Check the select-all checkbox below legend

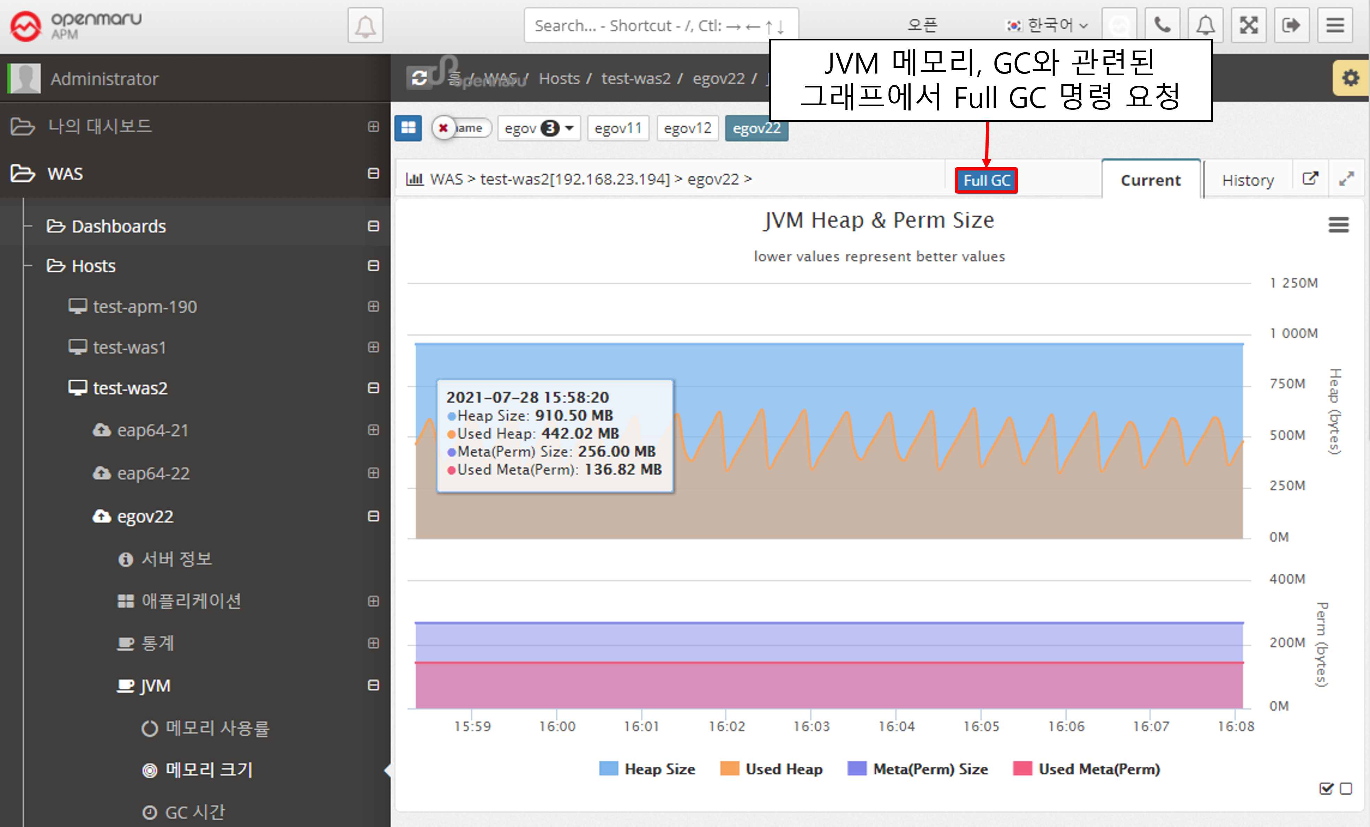(1325, 788)
